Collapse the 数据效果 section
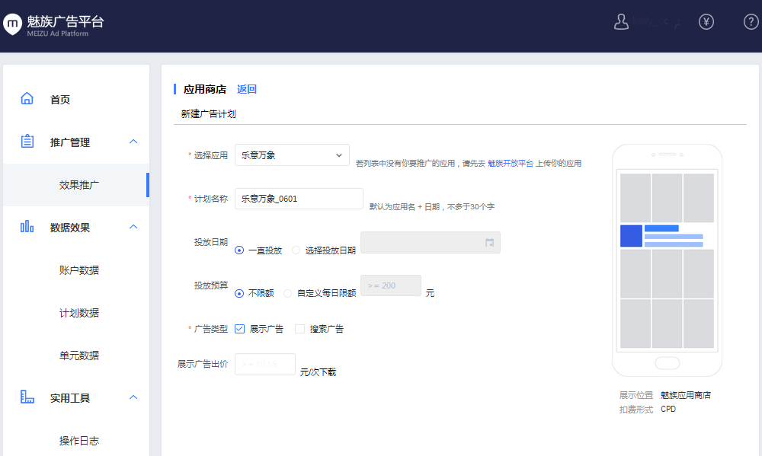This screenshot has height=456, width=762. [133, 227]
